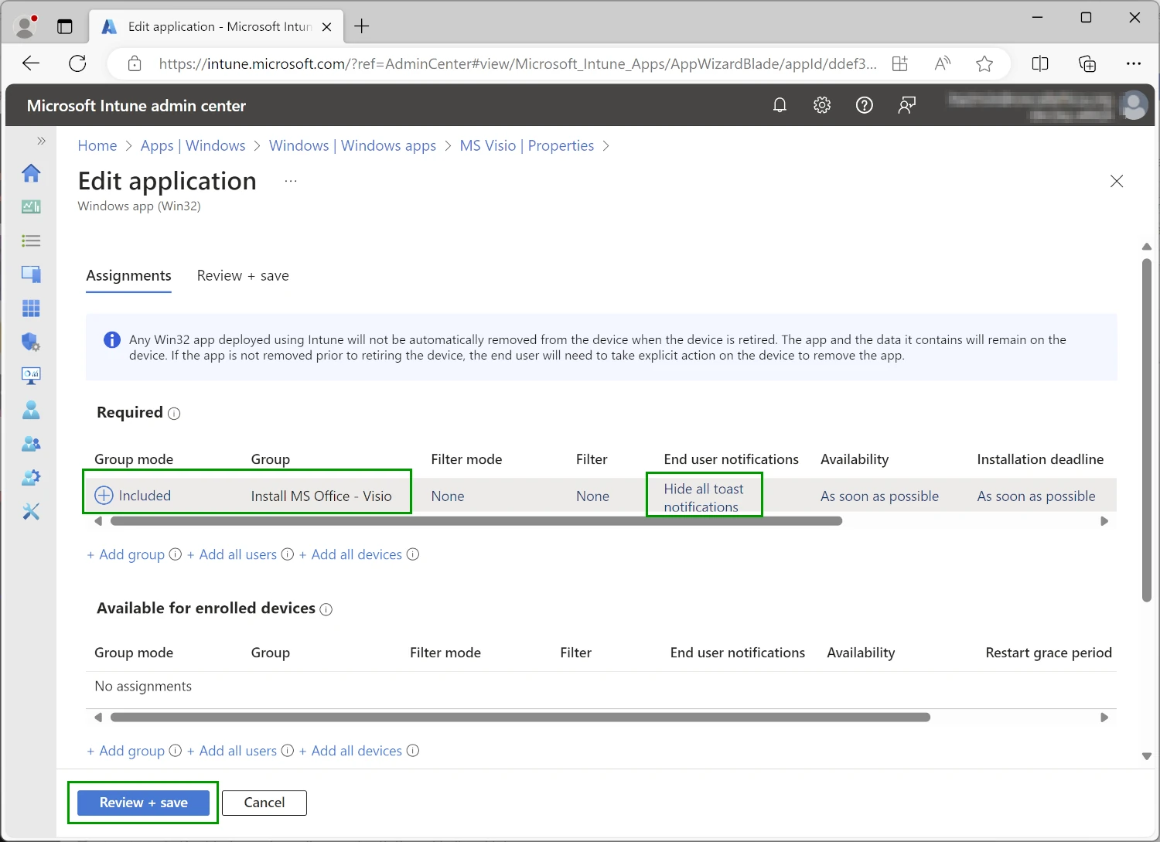Click the Available table horizontal scrollbar
1160x842 pixels.
point(520,718)
